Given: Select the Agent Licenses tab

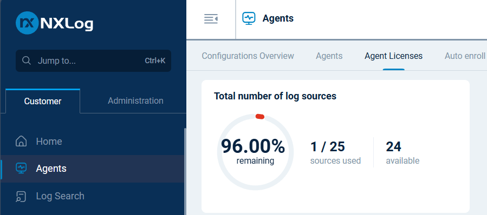Looking at the screenshot, I should tap(393, 56).
